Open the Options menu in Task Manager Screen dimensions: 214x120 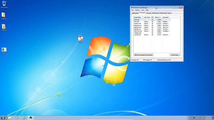tap(137, 10)
